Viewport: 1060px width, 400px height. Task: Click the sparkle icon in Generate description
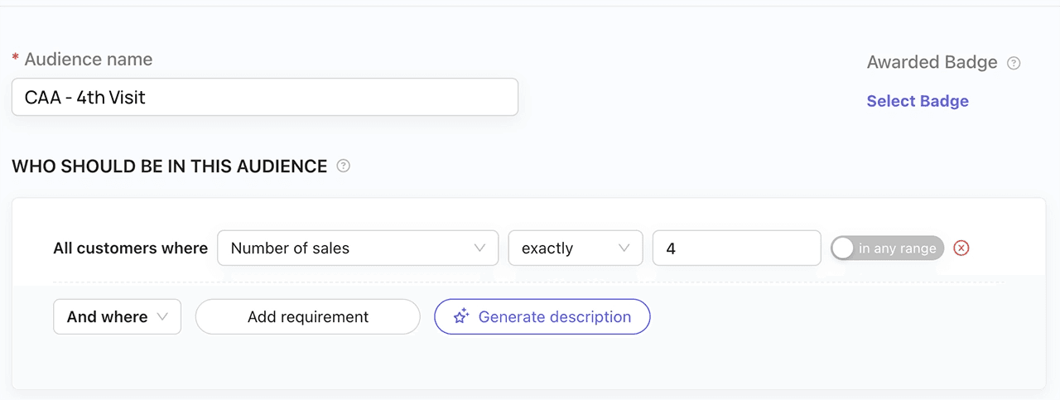pos(461,316)
